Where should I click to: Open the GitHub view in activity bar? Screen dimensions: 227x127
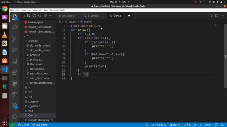pos(14,83)
